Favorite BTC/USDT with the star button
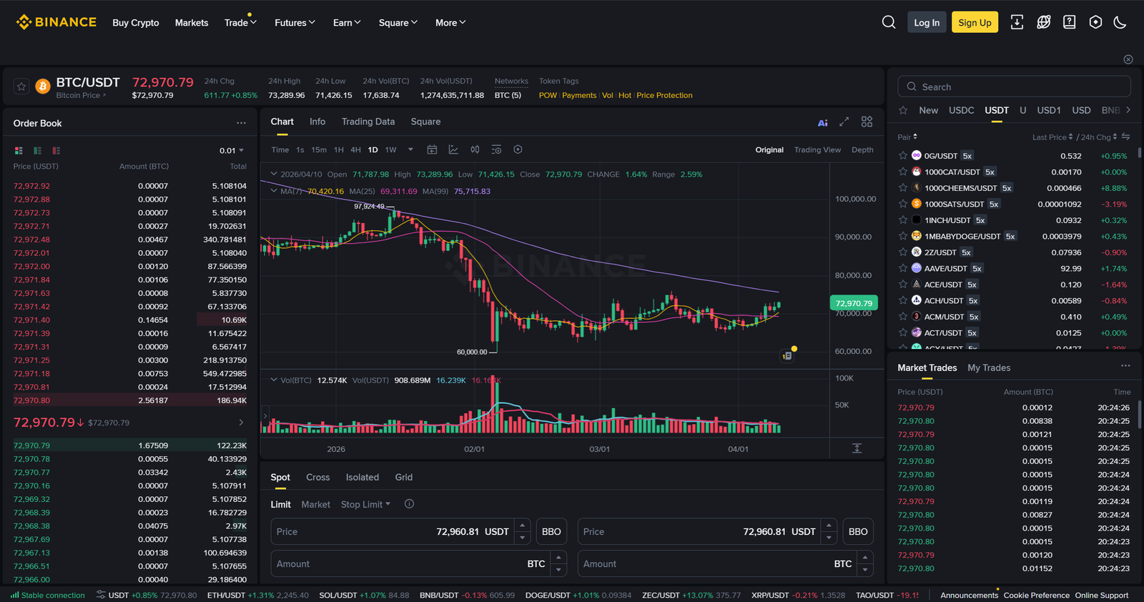Image resolution: width=1144 pixels, height=602 pixels. point(21,87)
